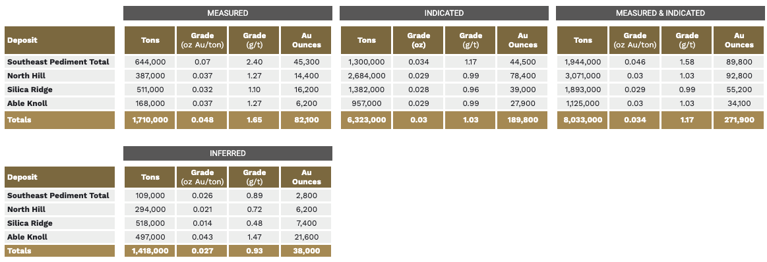Screen dimensions: 767x262
Task: Click the 644,000 tons cell
Action: pyautogui.click(x=150, y=62)
